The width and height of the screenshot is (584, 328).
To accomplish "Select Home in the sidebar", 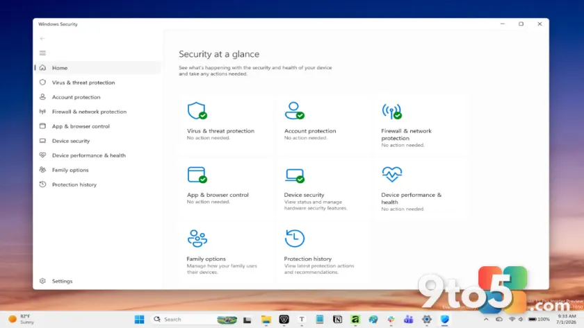I will 97,67.
